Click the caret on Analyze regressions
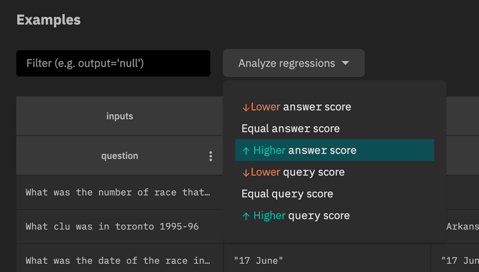The height and width of the screenshot is (272, 479). click(345, 63)
